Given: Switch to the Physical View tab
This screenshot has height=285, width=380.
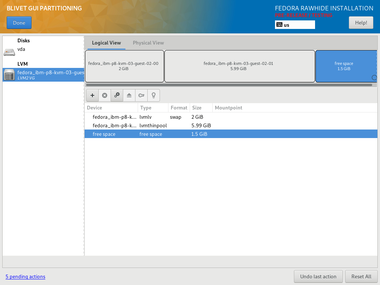Looking at the screenshot, I should (148, 43).
